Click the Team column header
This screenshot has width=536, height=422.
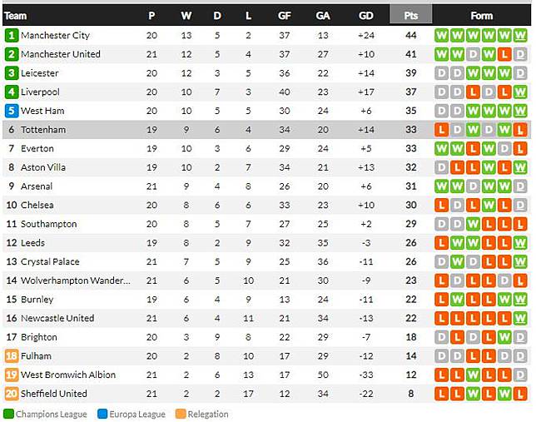coord(15,16)
